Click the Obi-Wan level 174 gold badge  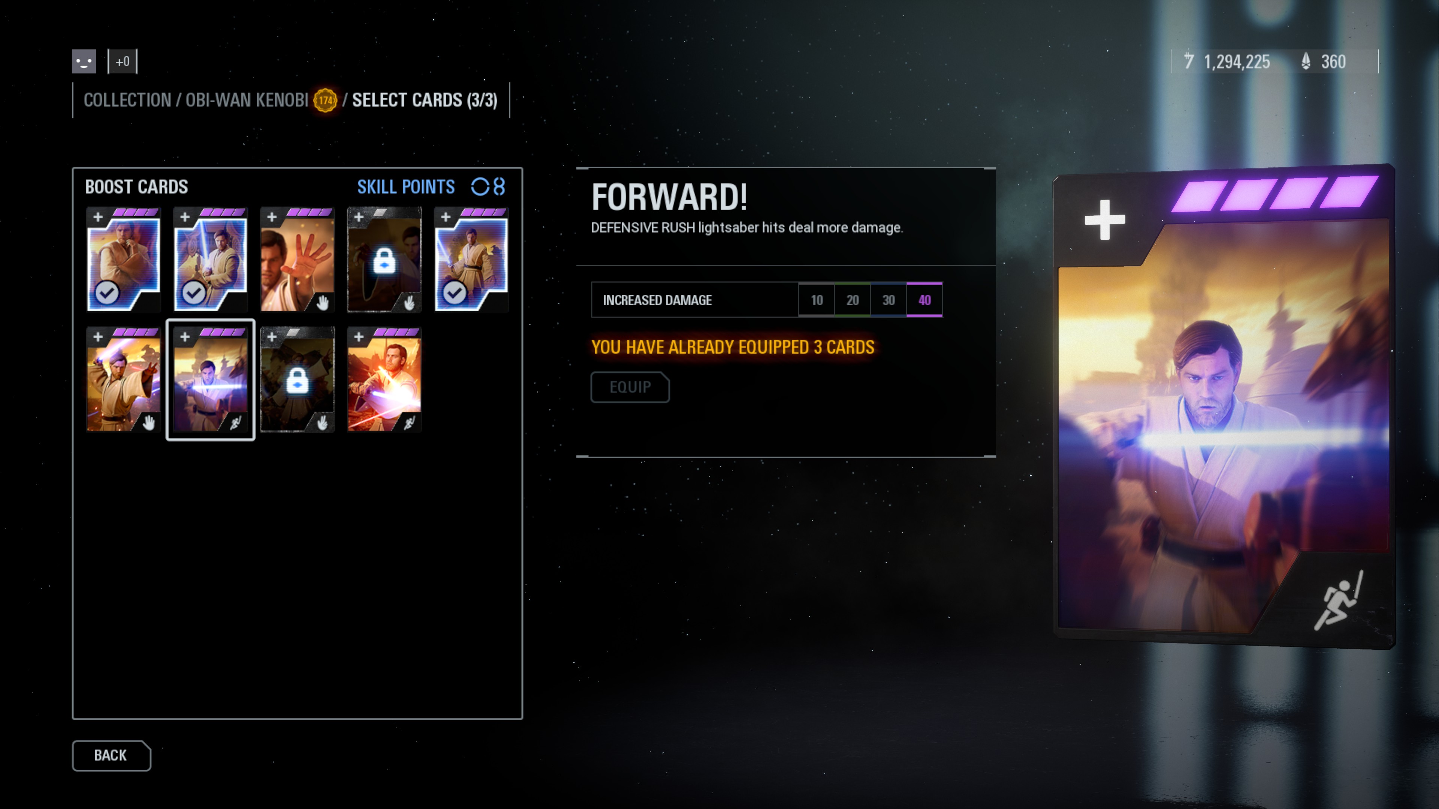click(325, 100)
